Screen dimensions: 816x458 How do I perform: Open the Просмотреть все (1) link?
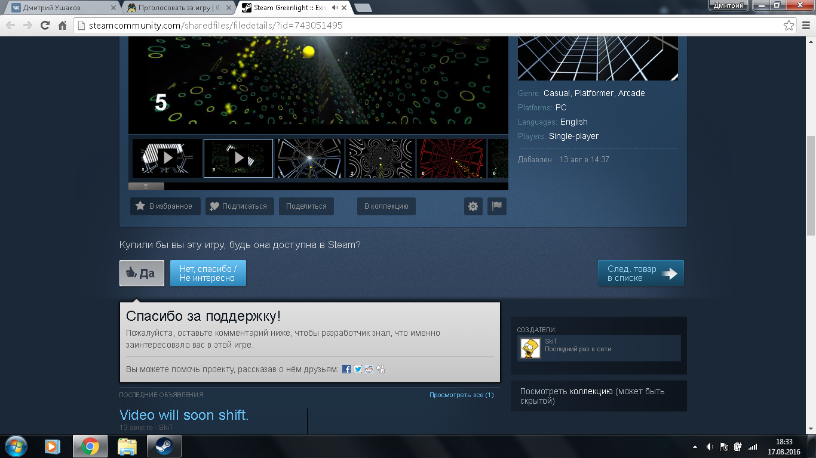462,395
